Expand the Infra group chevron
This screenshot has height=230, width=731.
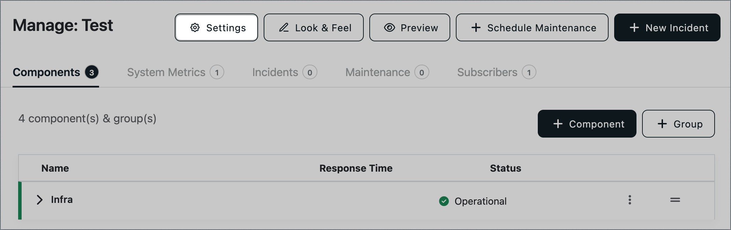(39, 200)
